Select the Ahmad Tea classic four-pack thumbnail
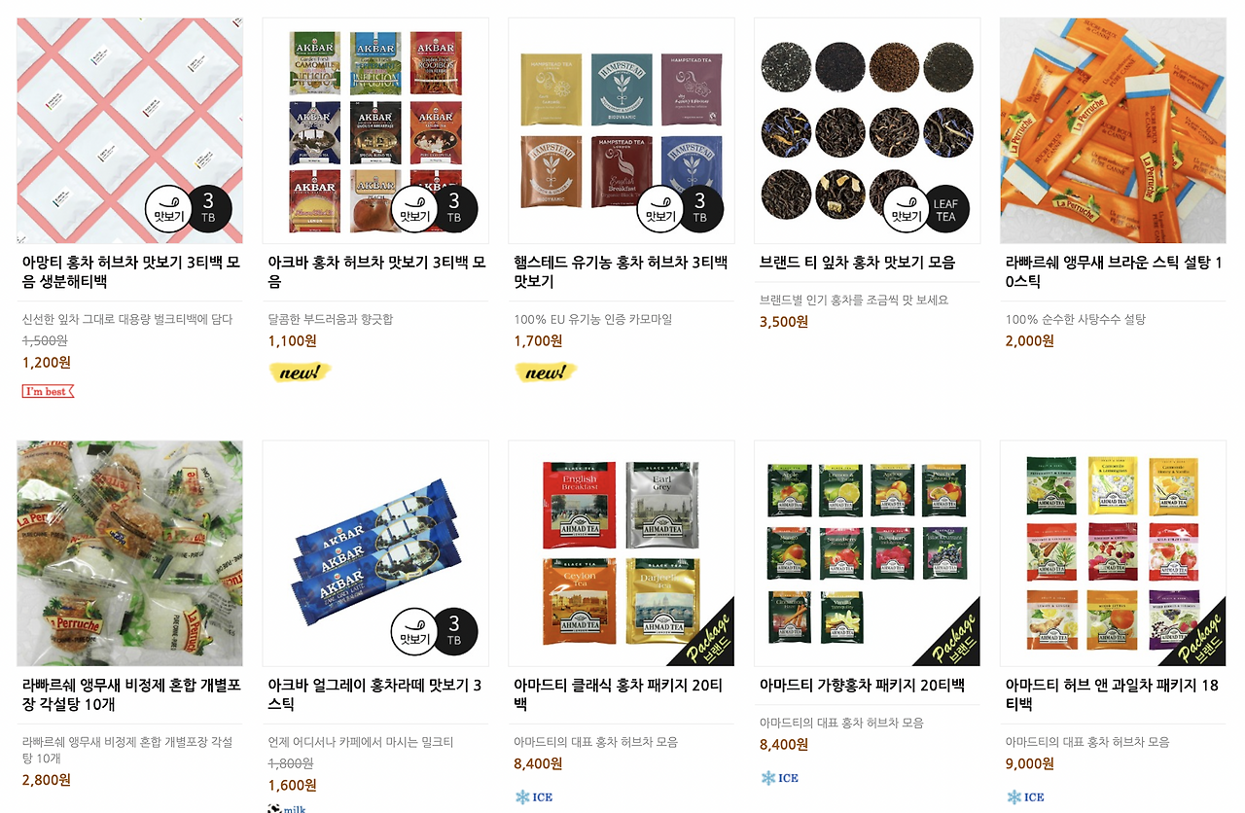 tap(622, 553)
